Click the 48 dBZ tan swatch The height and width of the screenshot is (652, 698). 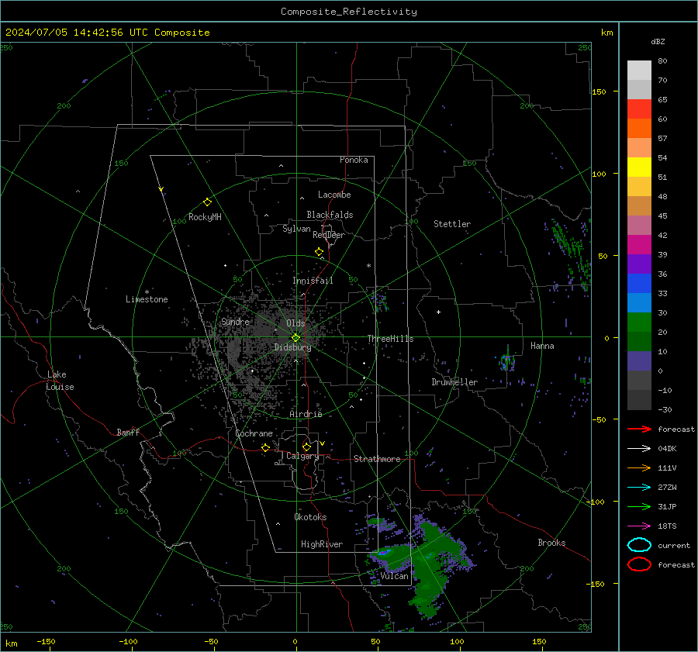click(639, 205)
